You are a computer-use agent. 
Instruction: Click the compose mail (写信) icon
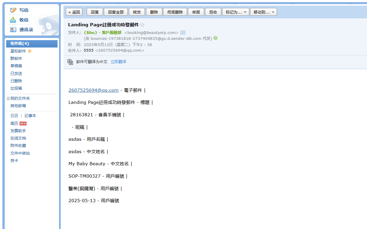13,10
